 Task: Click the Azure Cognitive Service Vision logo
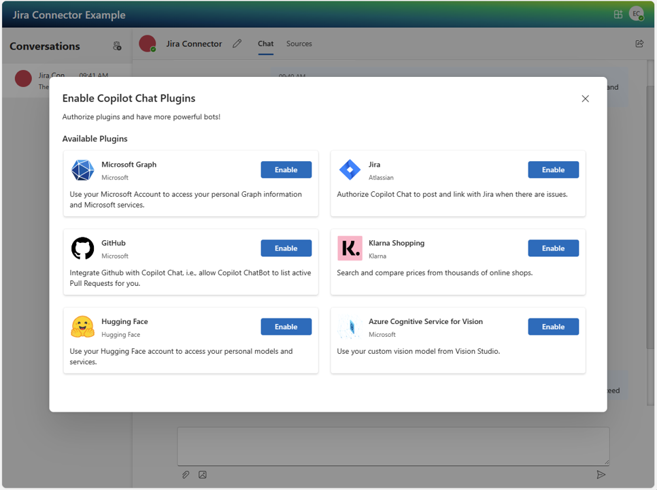pos(350,327)
